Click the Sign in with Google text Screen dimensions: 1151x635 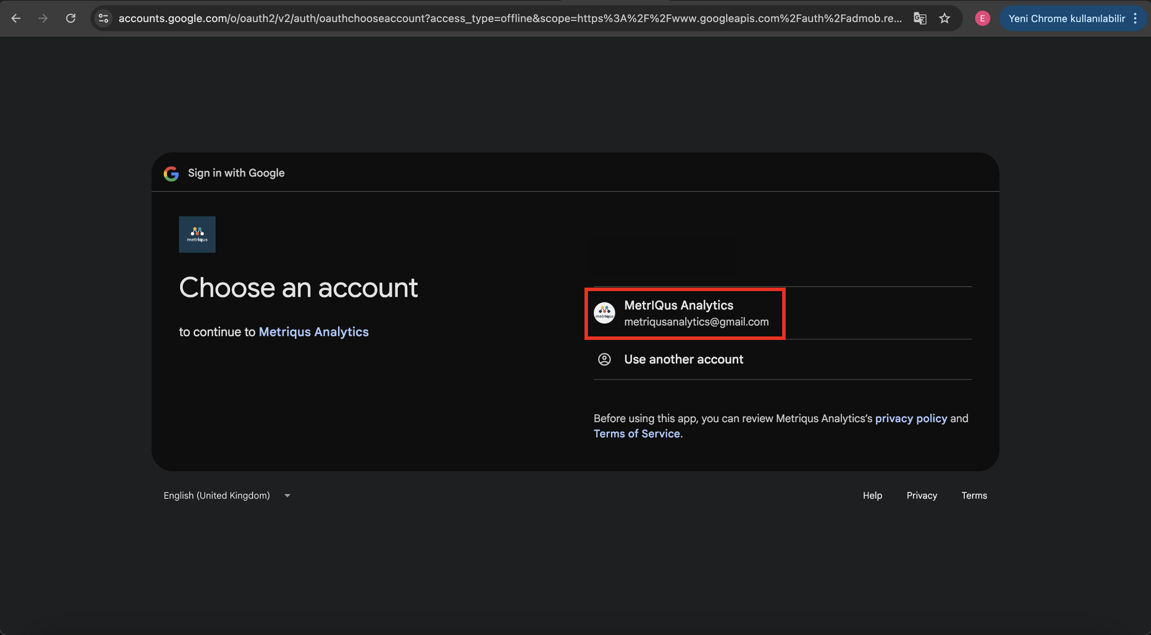click(236, 173)
